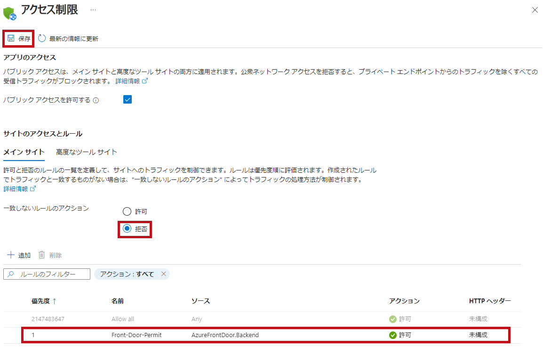Switch to 高度なツール サイト tab
543x347 pixels.
click(x=87, y=152)
